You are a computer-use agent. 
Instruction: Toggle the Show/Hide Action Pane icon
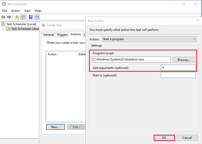coord(37,17)
